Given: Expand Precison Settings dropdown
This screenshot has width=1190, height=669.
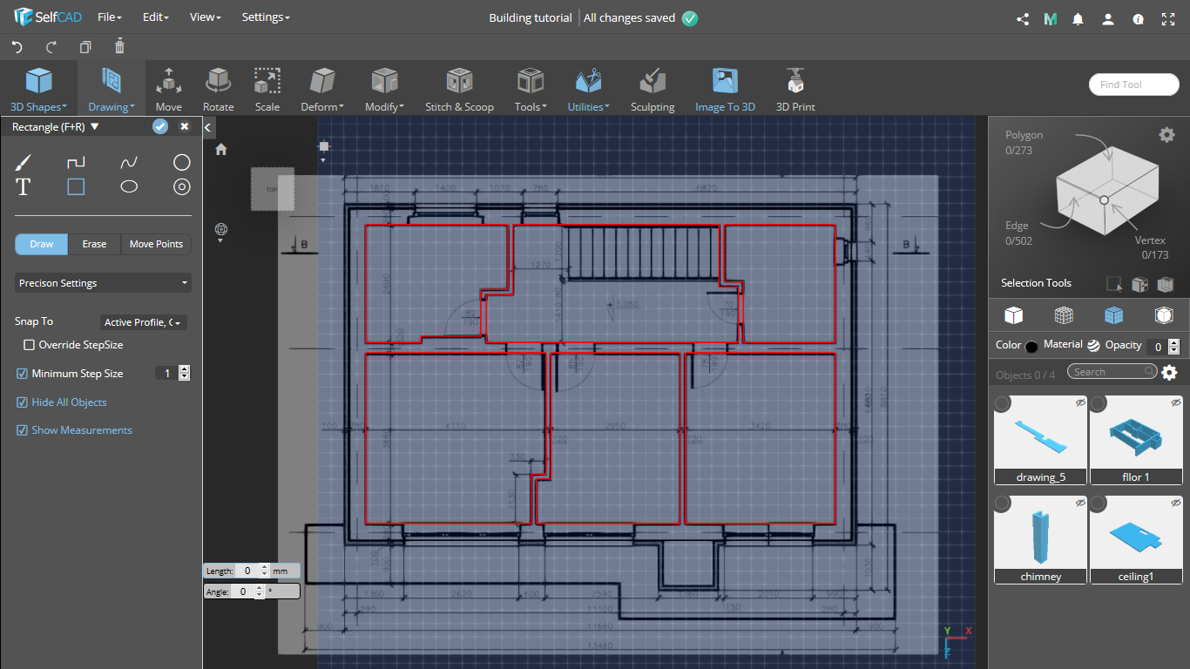Looking at the screenshot, I should 103,283.
